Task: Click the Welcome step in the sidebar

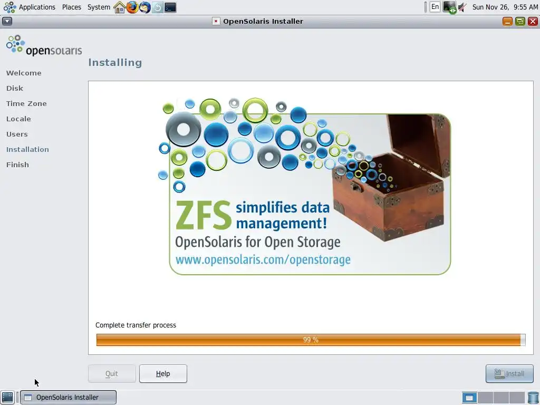Action: point(24,73)
